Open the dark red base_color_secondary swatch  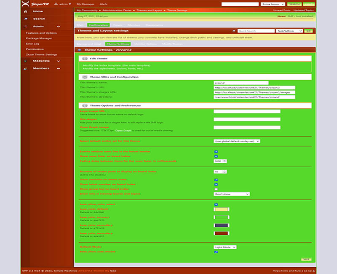222,234
